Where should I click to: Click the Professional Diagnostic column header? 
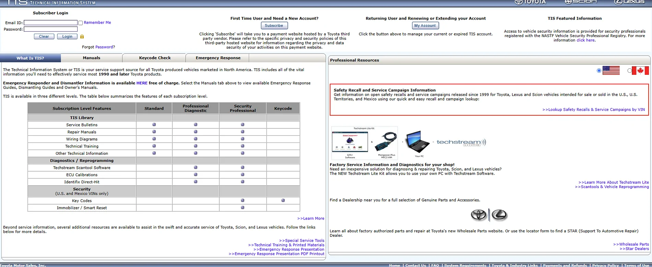point(196,108)
